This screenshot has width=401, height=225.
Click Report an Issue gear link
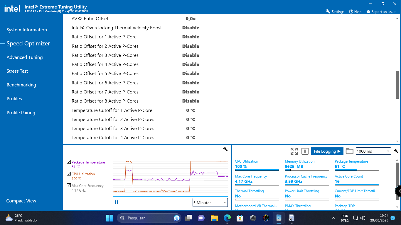click(x=381, y=11)
